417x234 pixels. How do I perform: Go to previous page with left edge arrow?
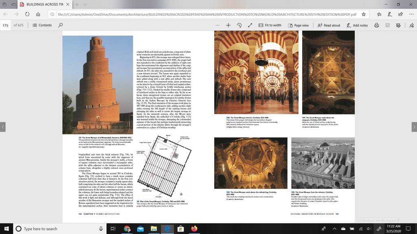pyautogui.click(x=3, y=127)
